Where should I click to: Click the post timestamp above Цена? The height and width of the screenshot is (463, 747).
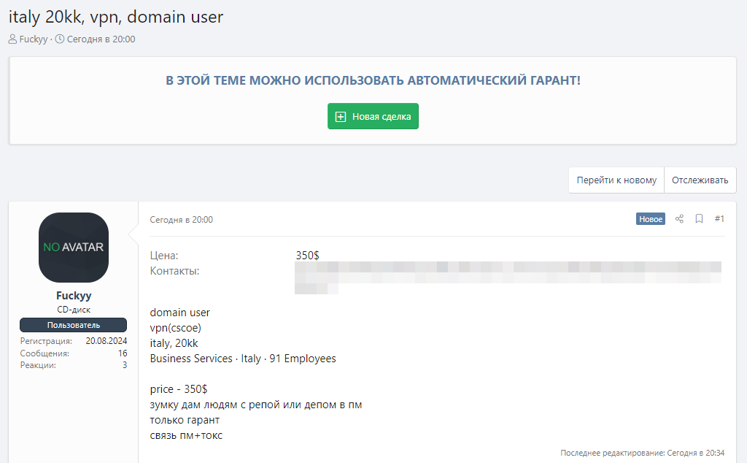[181, 220]
